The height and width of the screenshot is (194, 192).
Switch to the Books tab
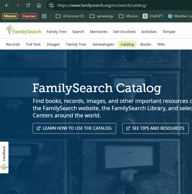point(146,44)
